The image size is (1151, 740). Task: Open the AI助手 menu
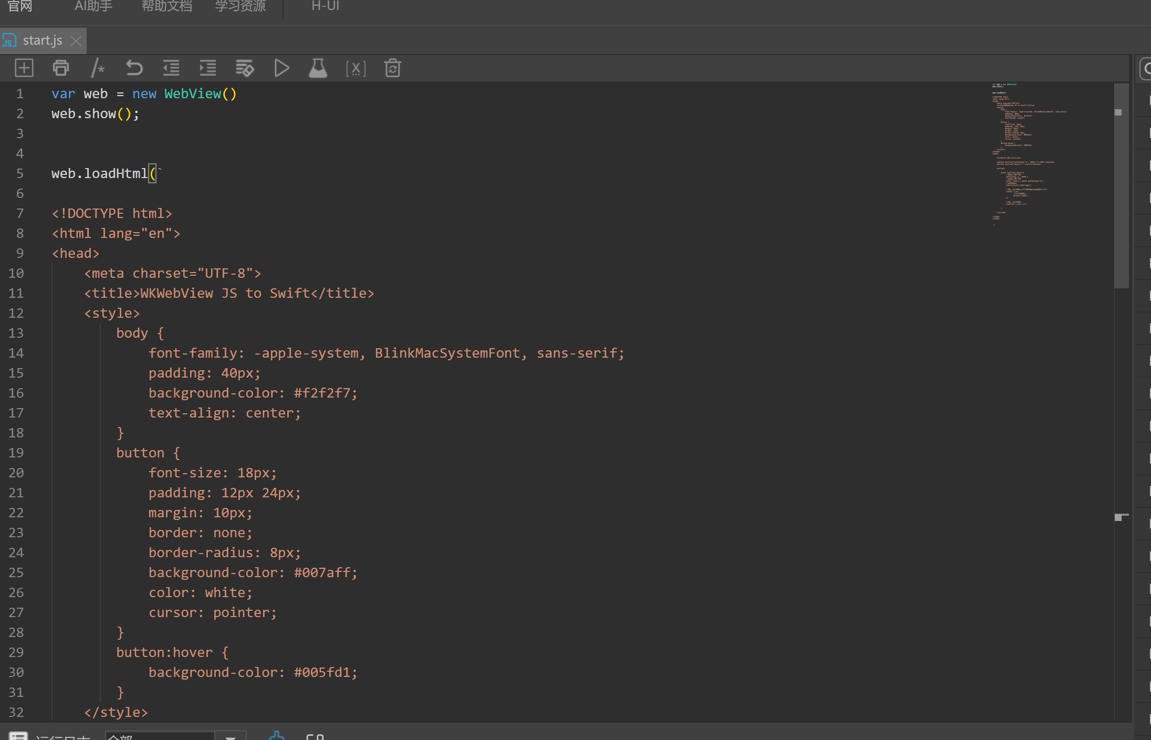click(93, 6)
